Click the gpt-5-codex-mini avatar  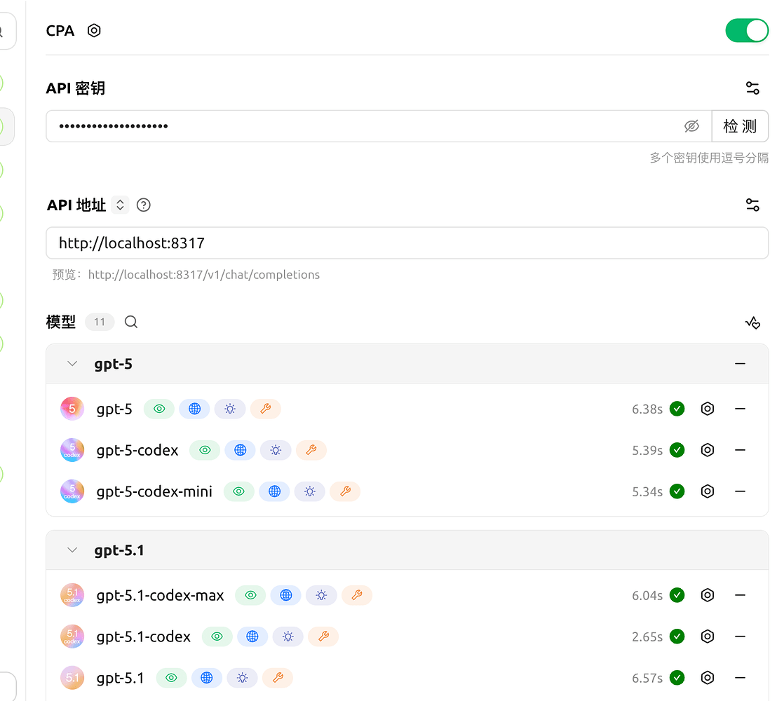pyautogui.click(x=72, y=491)
